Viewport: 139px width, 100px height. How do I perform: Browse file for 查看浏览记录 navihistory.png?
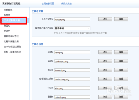(105, 79)
